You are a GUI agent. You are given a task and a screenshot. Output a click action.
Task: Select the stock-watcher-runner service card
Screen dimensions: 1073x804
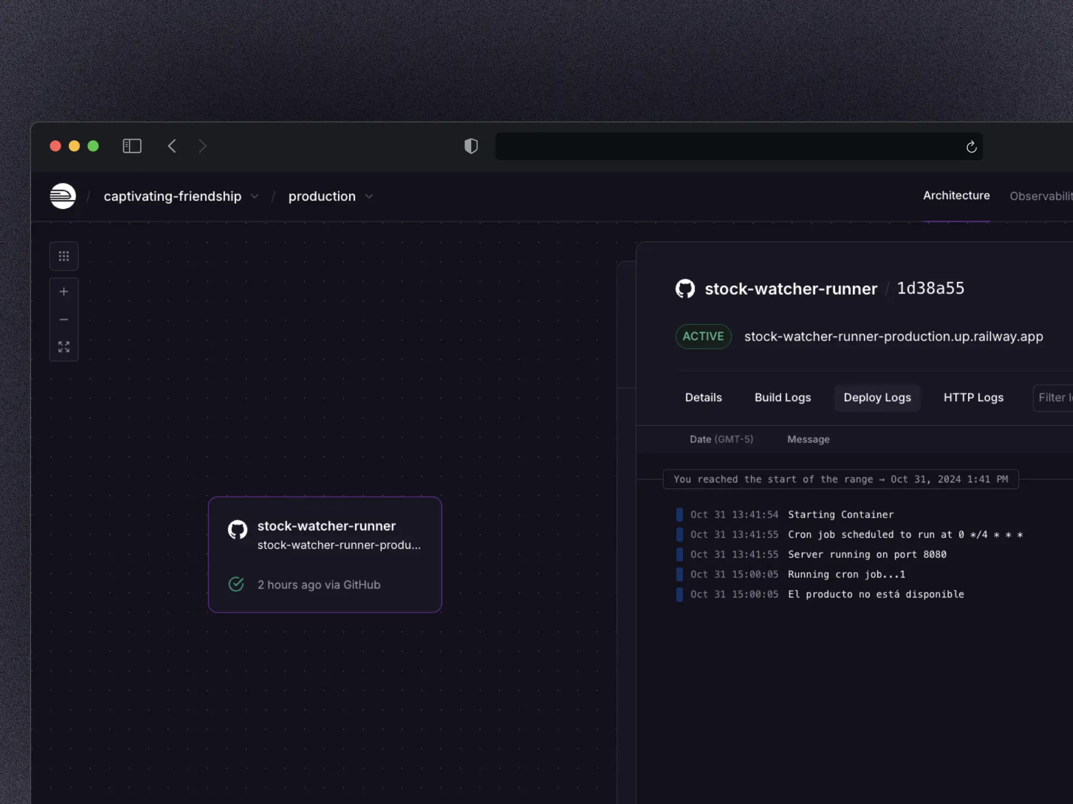click(325, 554)
